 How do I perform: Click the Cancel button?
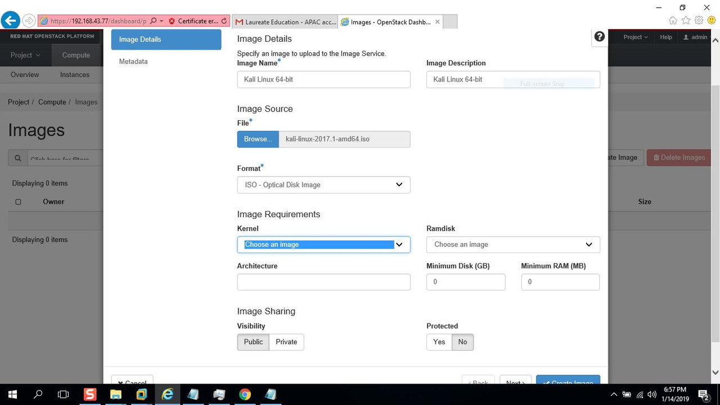[x=132, y=380]
